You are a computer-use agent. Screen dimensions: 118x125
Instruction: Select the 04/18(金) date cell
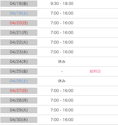tap(19, 4)
